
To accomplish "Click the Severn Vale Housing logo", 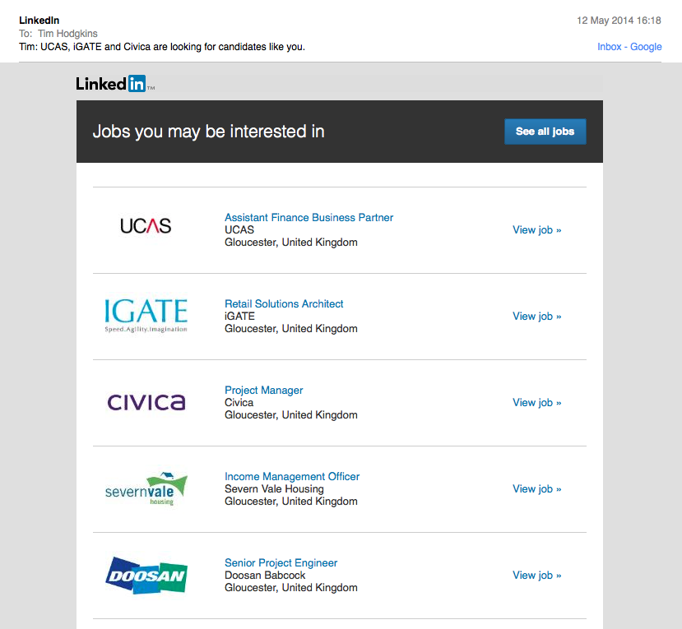I will coord(146,488).
